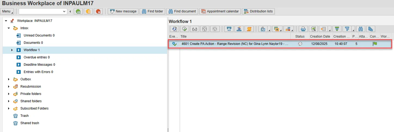Select Documents 0 in Inbox

pos(33,43)
